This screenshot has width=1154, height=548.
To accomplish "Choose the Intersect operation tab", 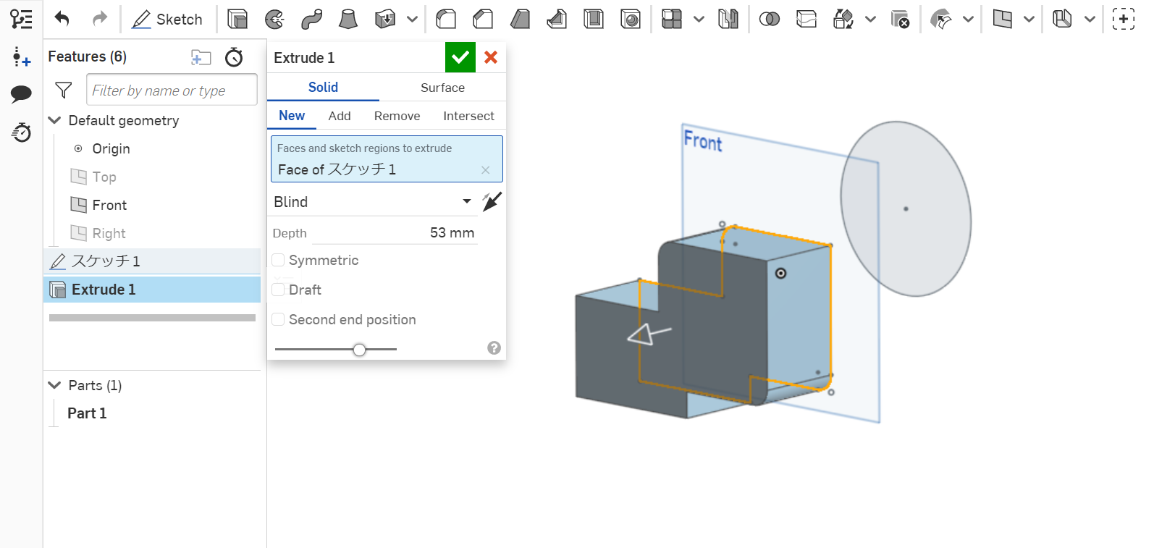I will pos(468,116).
